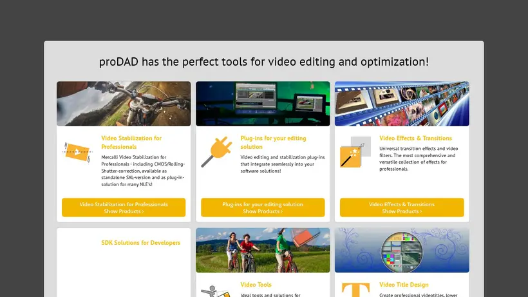Click the Video Tools figure icon
The height and width of the screenshot is (297, 528).
[x=216, y=291]
